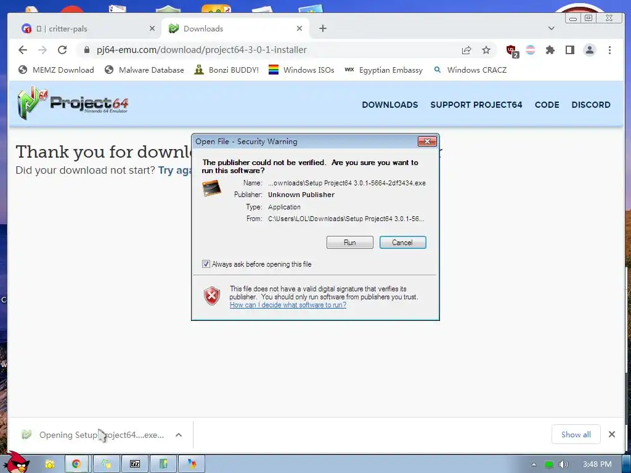Open Windows CRACZ bookmark

coord(470,70)
